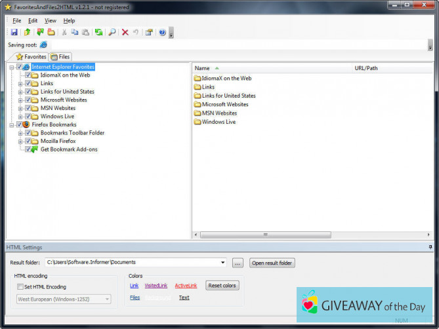Click the Properties toolbar icon
439x329 pixels.
tap(149, 32)
